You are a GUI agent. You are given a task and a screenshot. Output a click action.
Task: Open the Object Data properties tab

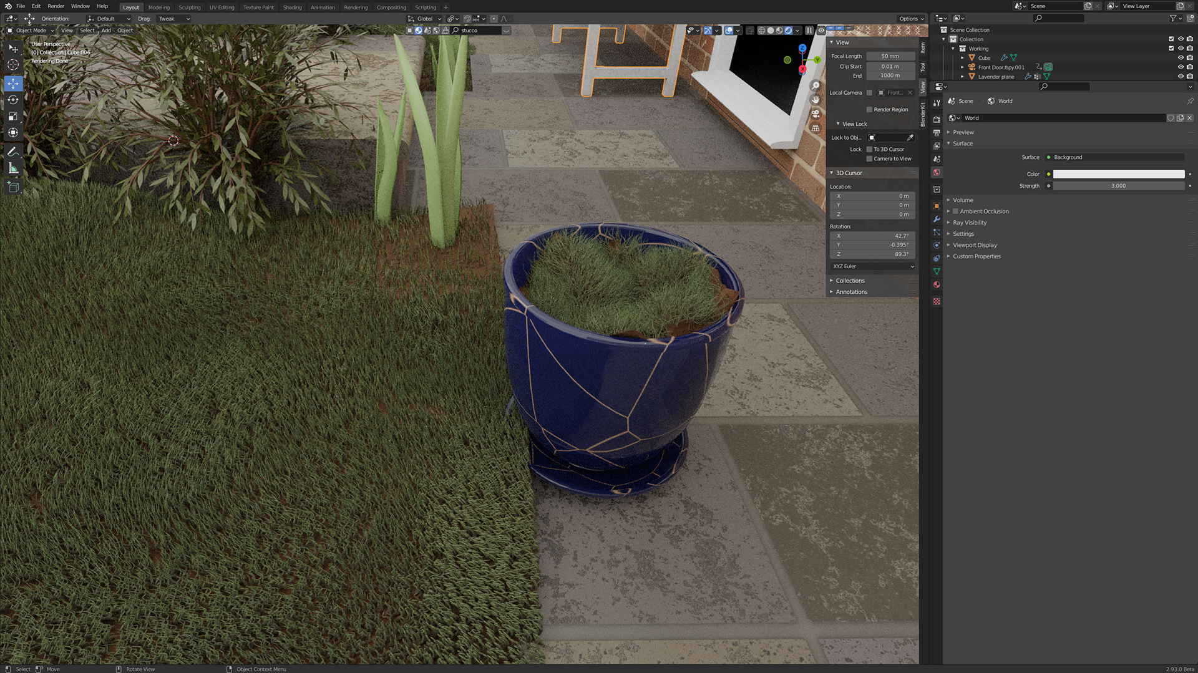tap(937, 271)
